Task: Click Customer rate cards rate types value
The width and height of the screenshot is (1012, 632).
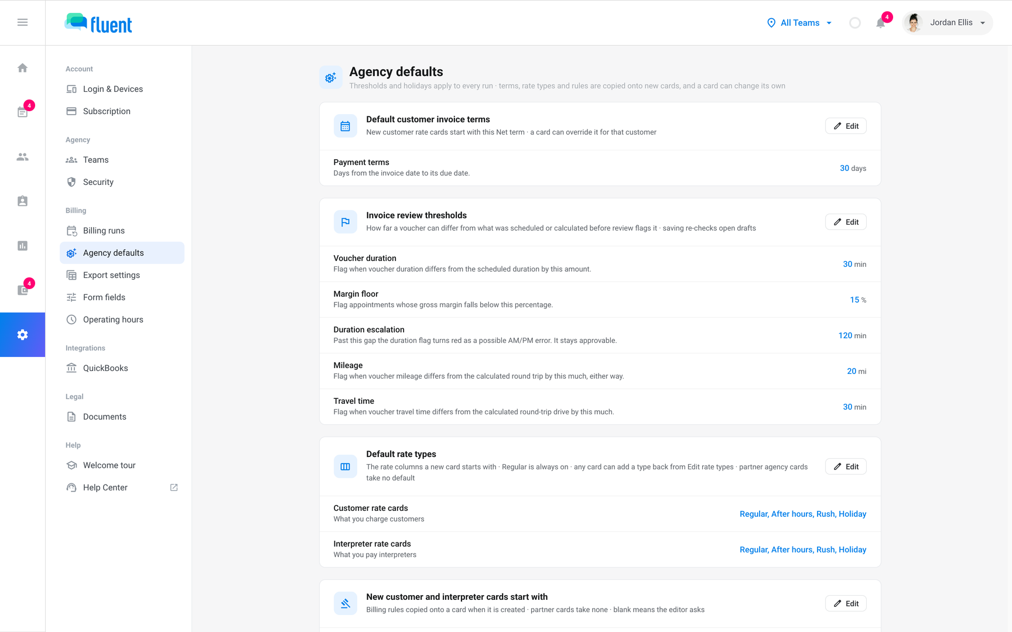Action: tap(803, 514)
